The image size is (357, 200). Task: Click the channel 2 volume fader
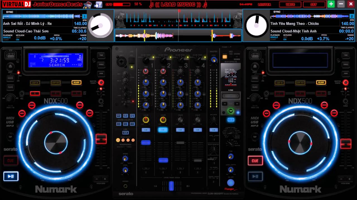coord(163,160)
